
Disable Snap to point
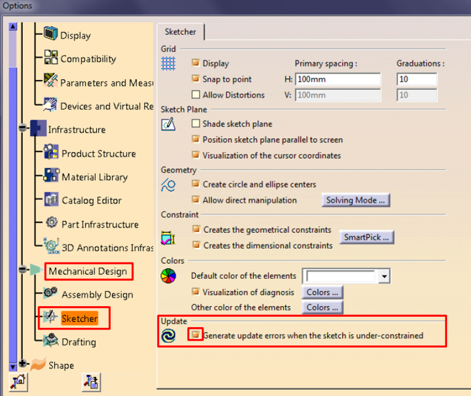[x=197, y=79]
